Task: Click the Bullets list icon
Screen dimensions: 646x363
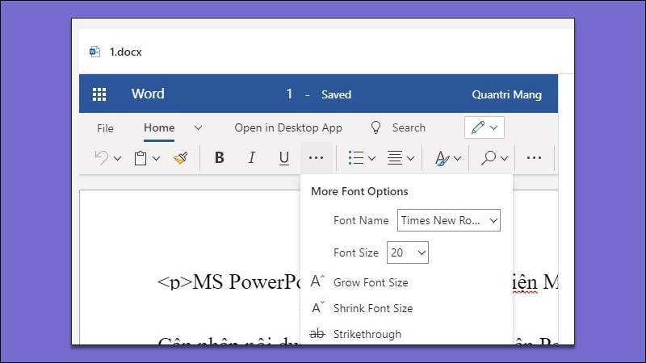Action: pyautogui.click(x=356, y=157)
